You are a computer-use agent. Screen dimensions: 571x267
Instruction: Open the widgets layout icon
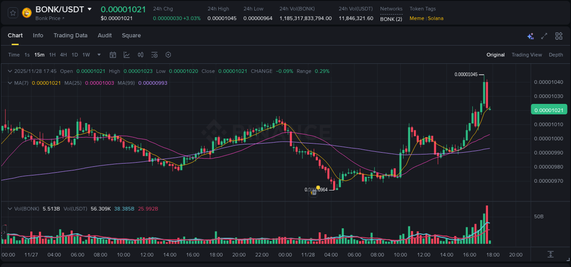point(559,36)
